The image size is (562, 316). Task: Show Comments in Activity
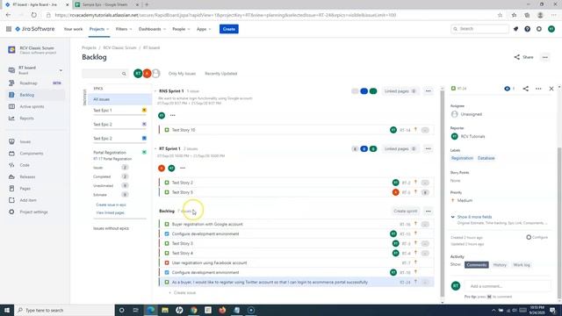coord(476,265)
